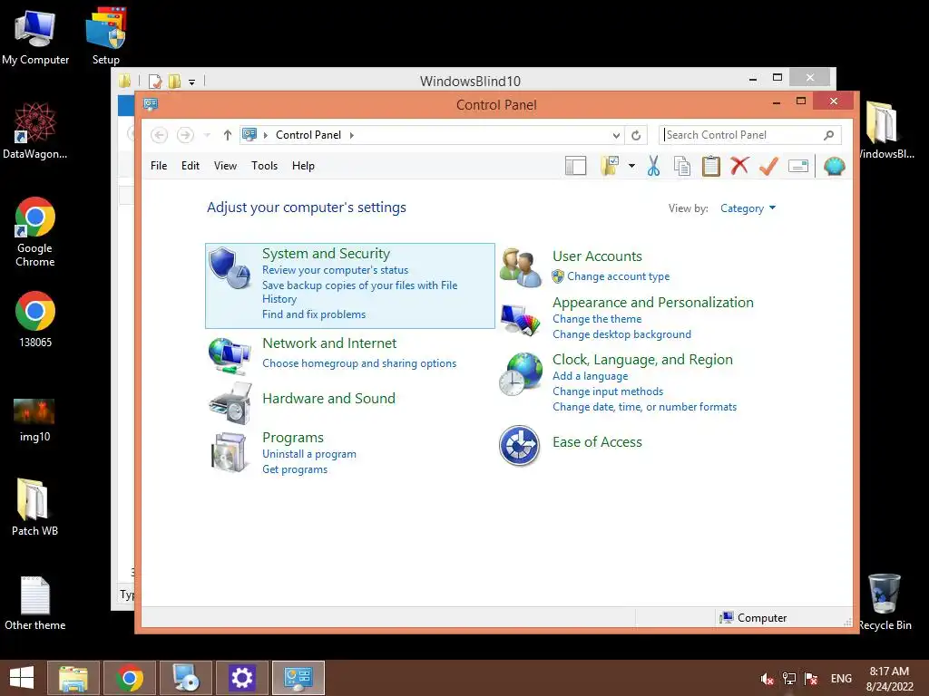Click Uninstall a program link
The height and width of the screenshot is (696, 929).
pos(309,454)
